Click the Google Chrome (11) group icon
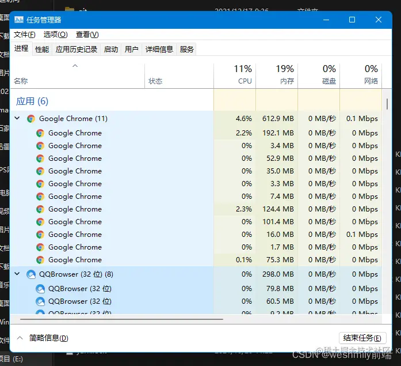This screenshot has height=366, width=401. coord(31,119)
